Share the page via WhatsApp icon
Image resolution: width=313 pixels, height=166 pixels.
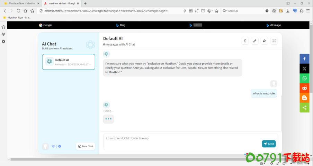point(304,78)
